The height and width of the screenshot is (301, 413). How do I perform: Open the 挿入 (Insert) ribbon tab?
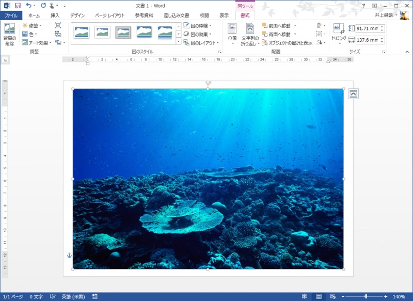55,15
